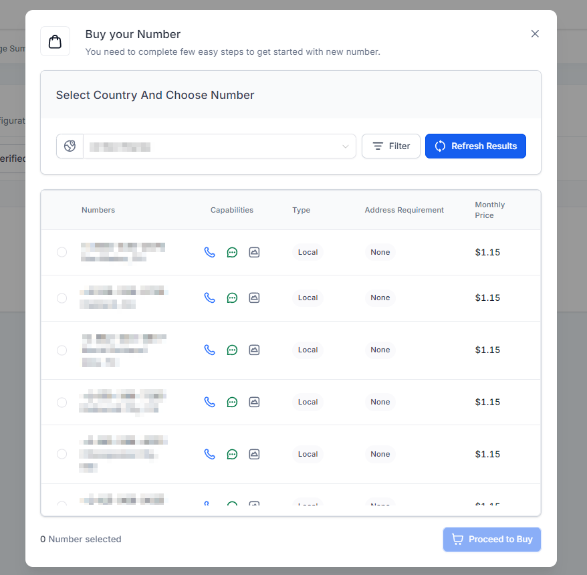This screenshot has height=575, width=587.
Task: Select the first number's radio button
Action: tap(62, 252)
